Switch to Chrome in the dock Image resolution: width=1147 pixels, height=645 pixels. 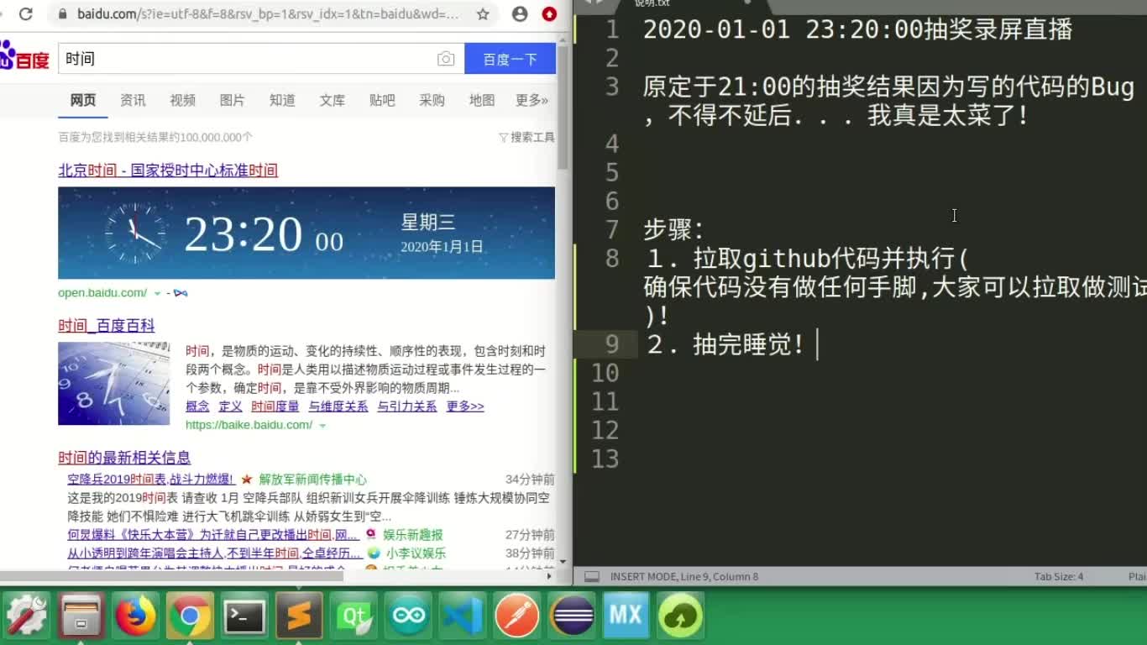point(190,616)
